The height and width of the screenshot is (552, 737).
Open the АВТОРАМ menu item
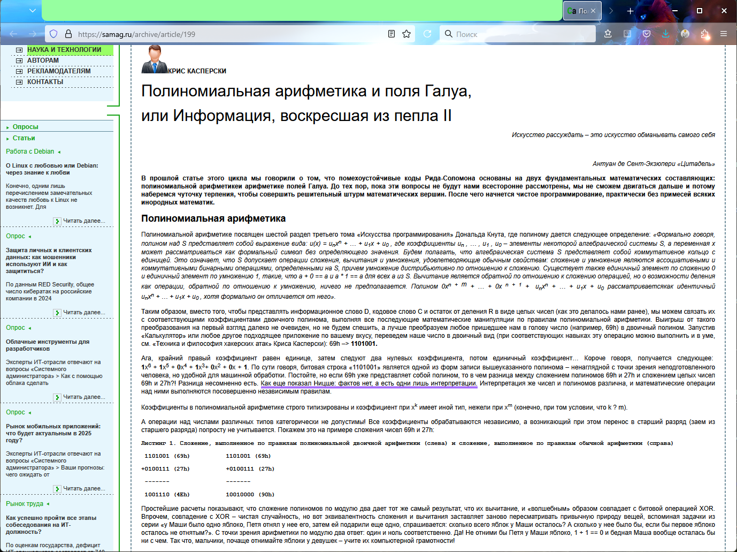pyautogui.click(x=43, y=61)
